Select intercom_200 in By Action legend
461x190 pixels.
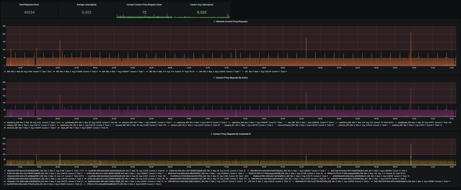tap(12, 128)
